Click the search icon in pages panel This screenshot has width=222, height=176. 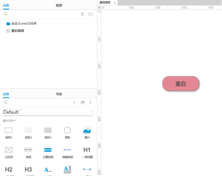[5, 14]
